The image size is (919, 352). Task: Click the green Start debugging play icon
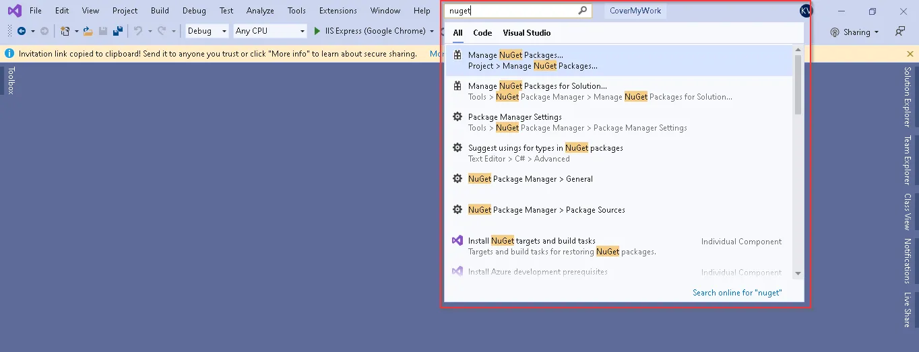(317, 31)
